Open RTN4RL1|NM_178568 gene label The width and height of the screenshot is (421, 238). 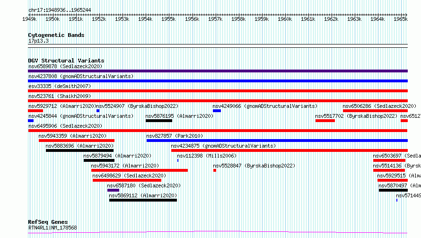pos(53,228)
